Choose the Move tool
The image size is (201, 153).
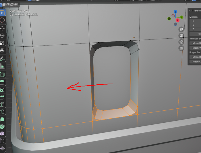[x=2, y=28]
